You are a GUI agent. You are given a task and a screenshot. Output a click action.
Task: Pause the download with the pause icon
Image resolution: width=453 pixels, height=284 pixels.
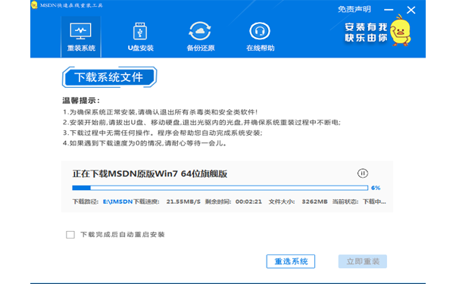(363, 173)
